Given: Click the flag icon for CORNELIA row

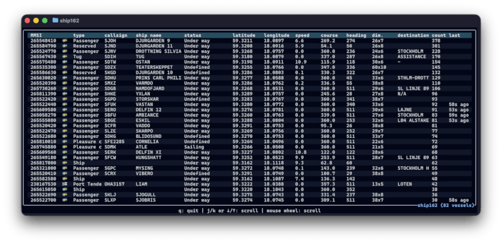Looking at the screenshot, I should 65,142.
